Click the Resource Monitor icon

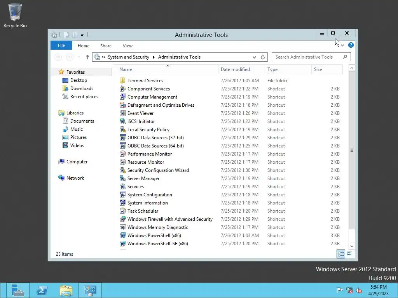tap(122, 162)
